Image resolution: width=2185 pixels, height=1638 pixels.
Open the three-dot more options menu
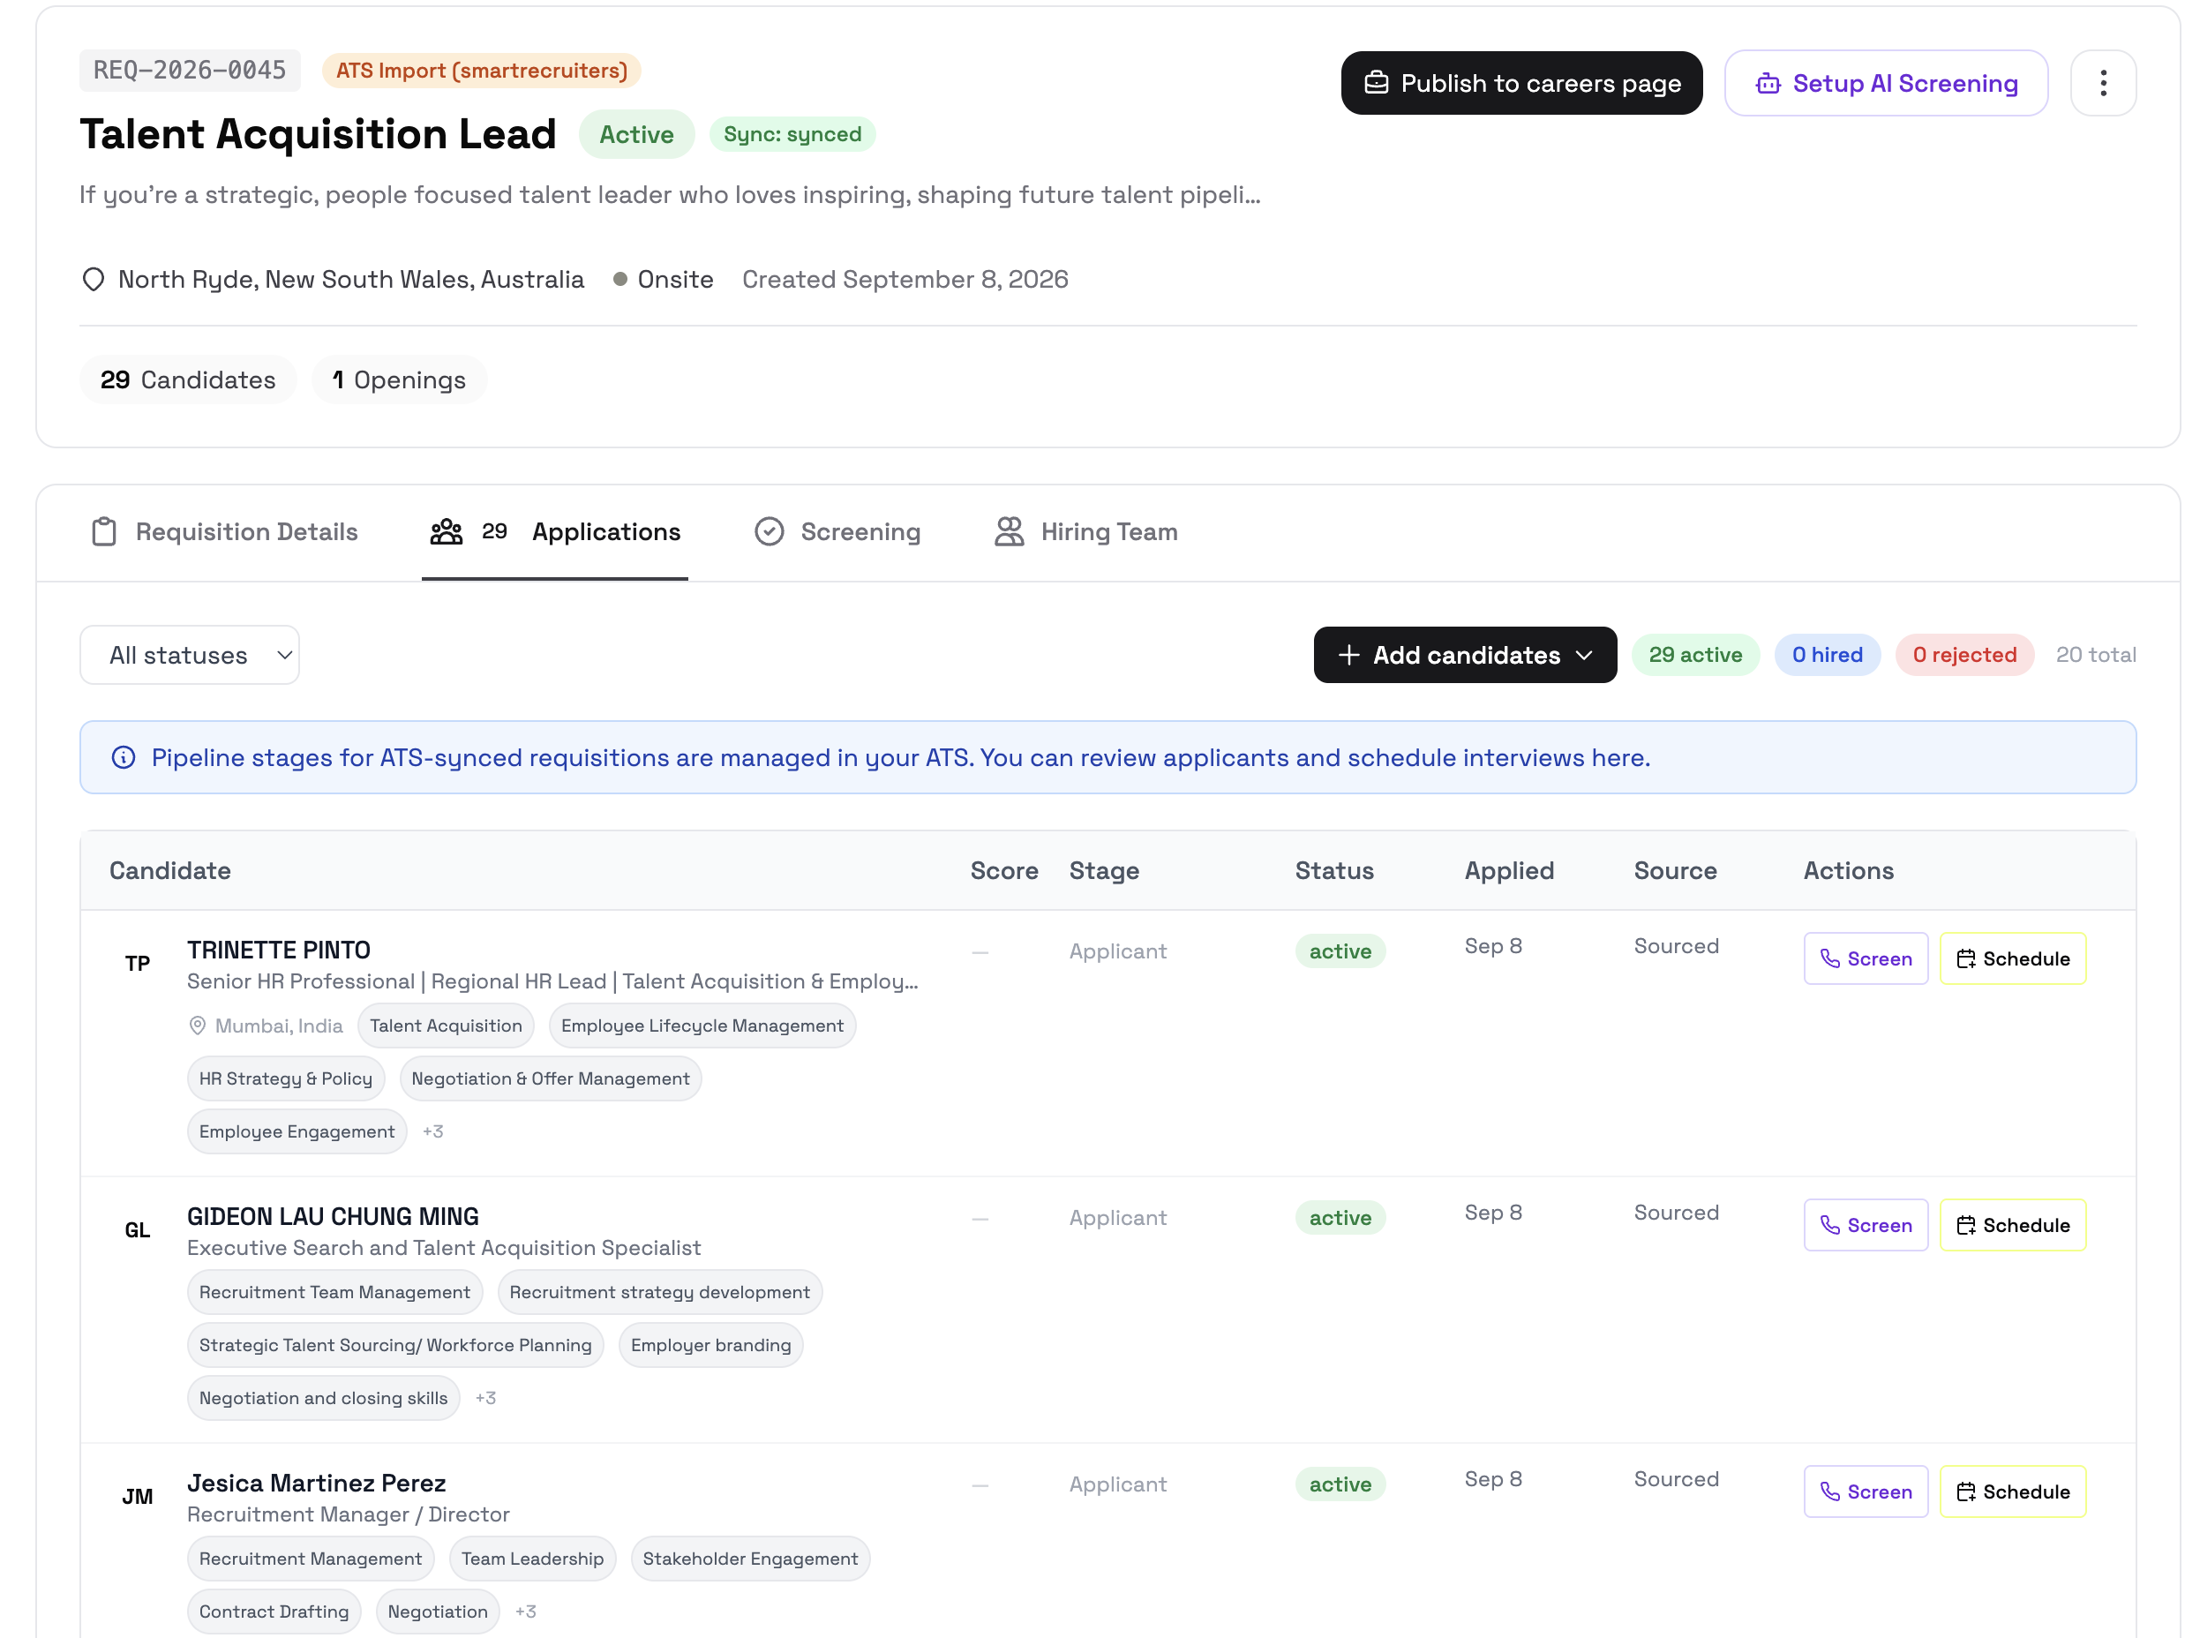pyautogui.click(x=2103, y=83)
